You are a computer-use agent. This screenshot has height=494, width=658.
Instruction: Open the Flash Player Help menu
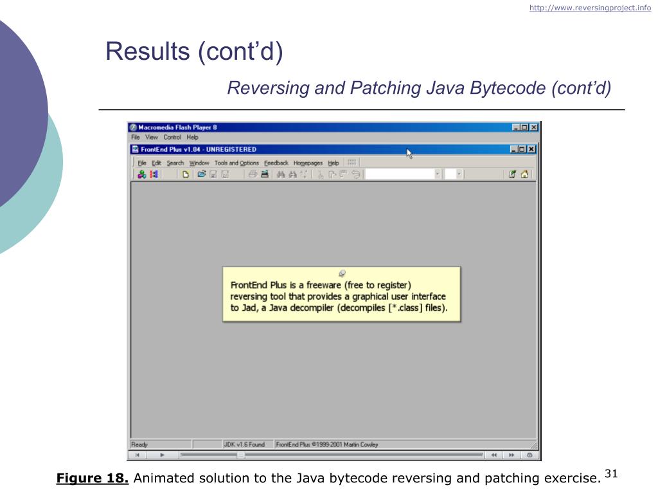(x=192, y=138)
